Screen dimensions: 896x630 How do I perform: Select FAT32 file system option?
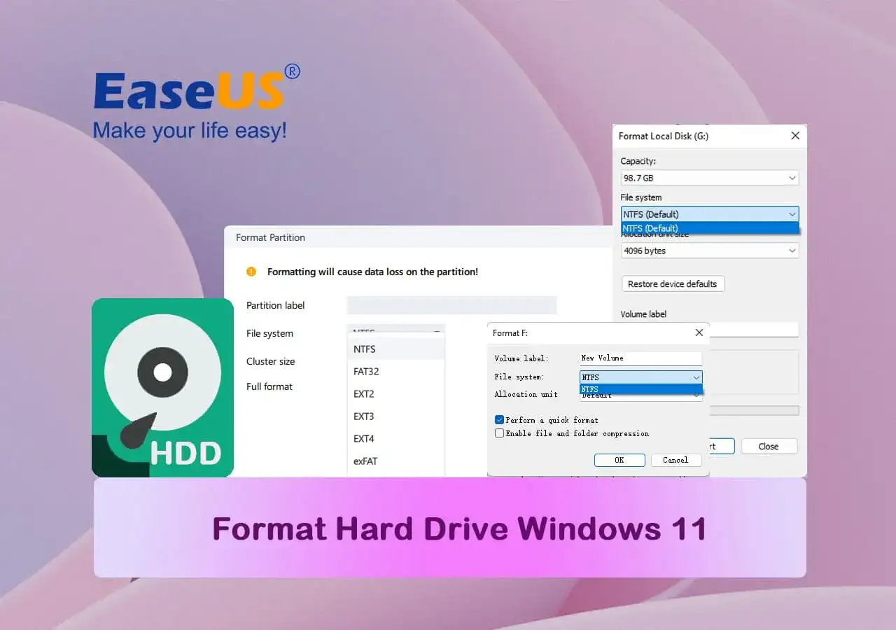click(x=396, y=371)
